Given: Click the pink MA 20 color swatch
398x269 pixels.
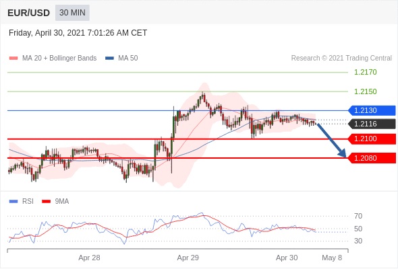Looking at the screenshot, I should point(13,59).
